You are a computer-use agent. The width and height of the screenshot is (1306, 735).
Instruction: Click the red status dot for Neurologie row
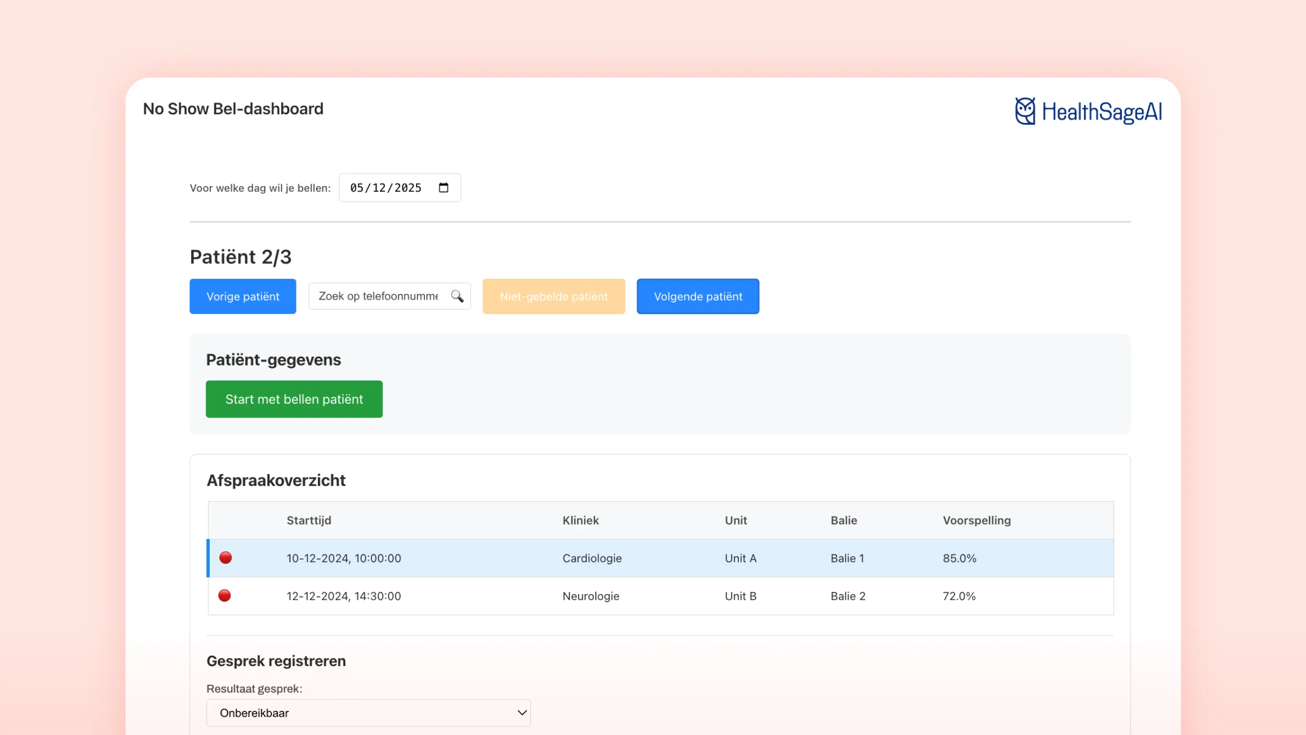coord(224,595)
